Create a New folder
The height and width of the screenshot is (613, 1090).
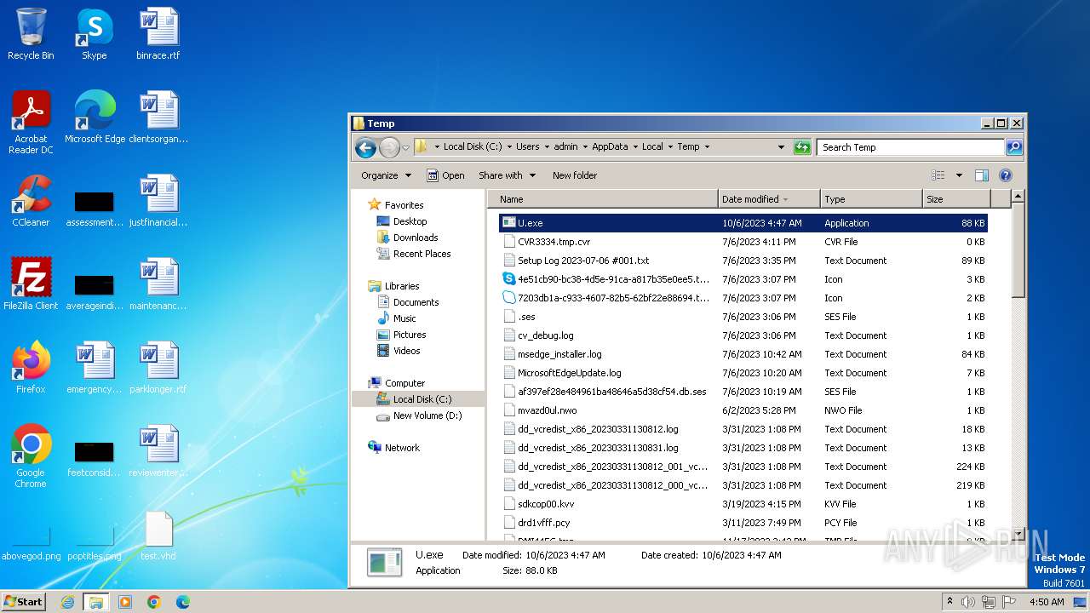tap(575, 175)
